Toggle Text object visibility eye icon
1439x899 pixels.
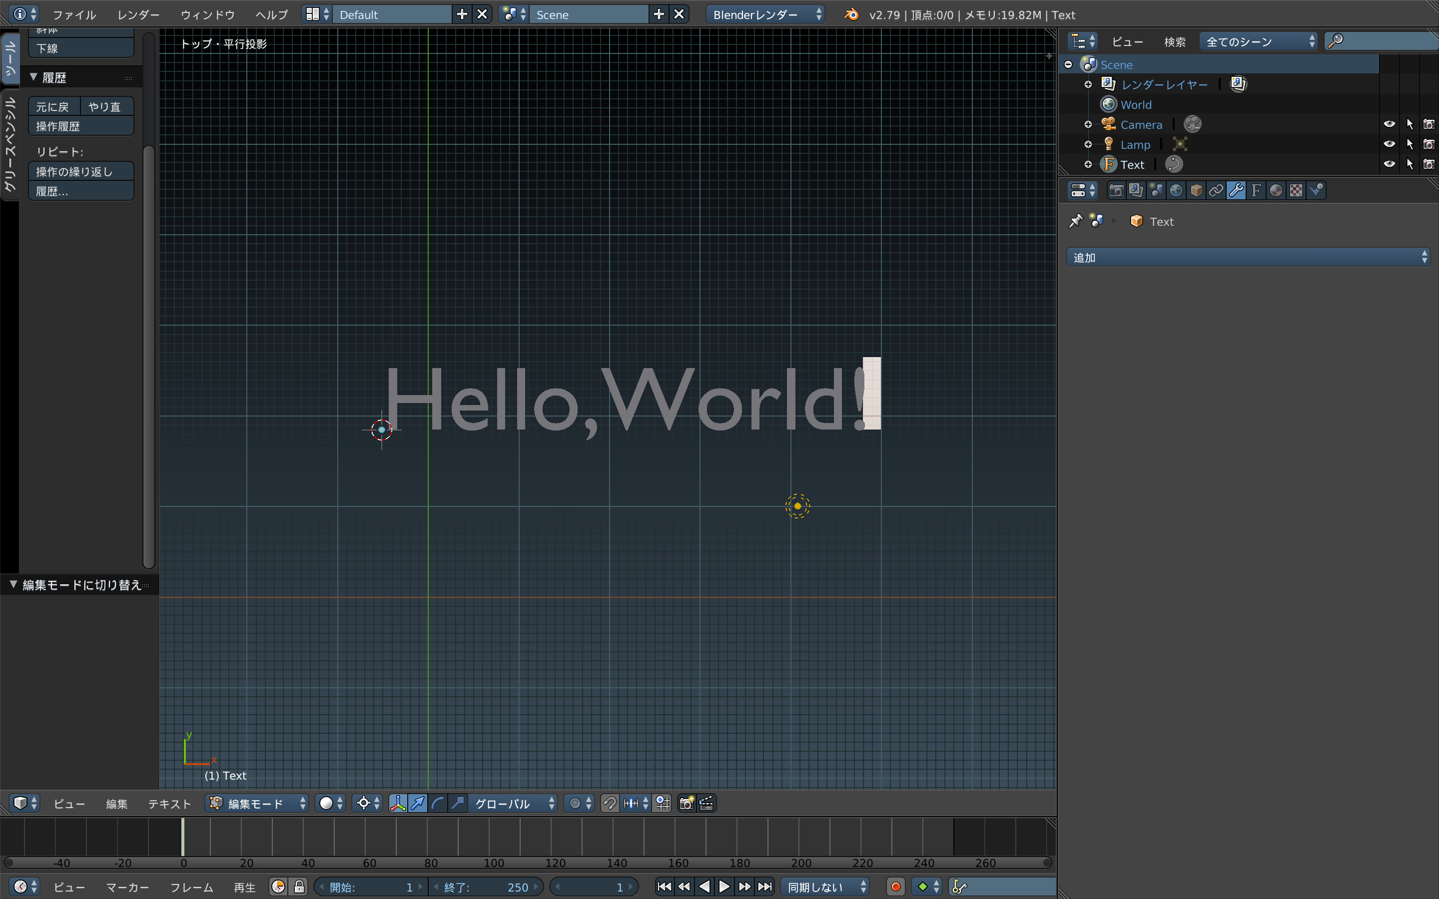(x=1390, y=163)
